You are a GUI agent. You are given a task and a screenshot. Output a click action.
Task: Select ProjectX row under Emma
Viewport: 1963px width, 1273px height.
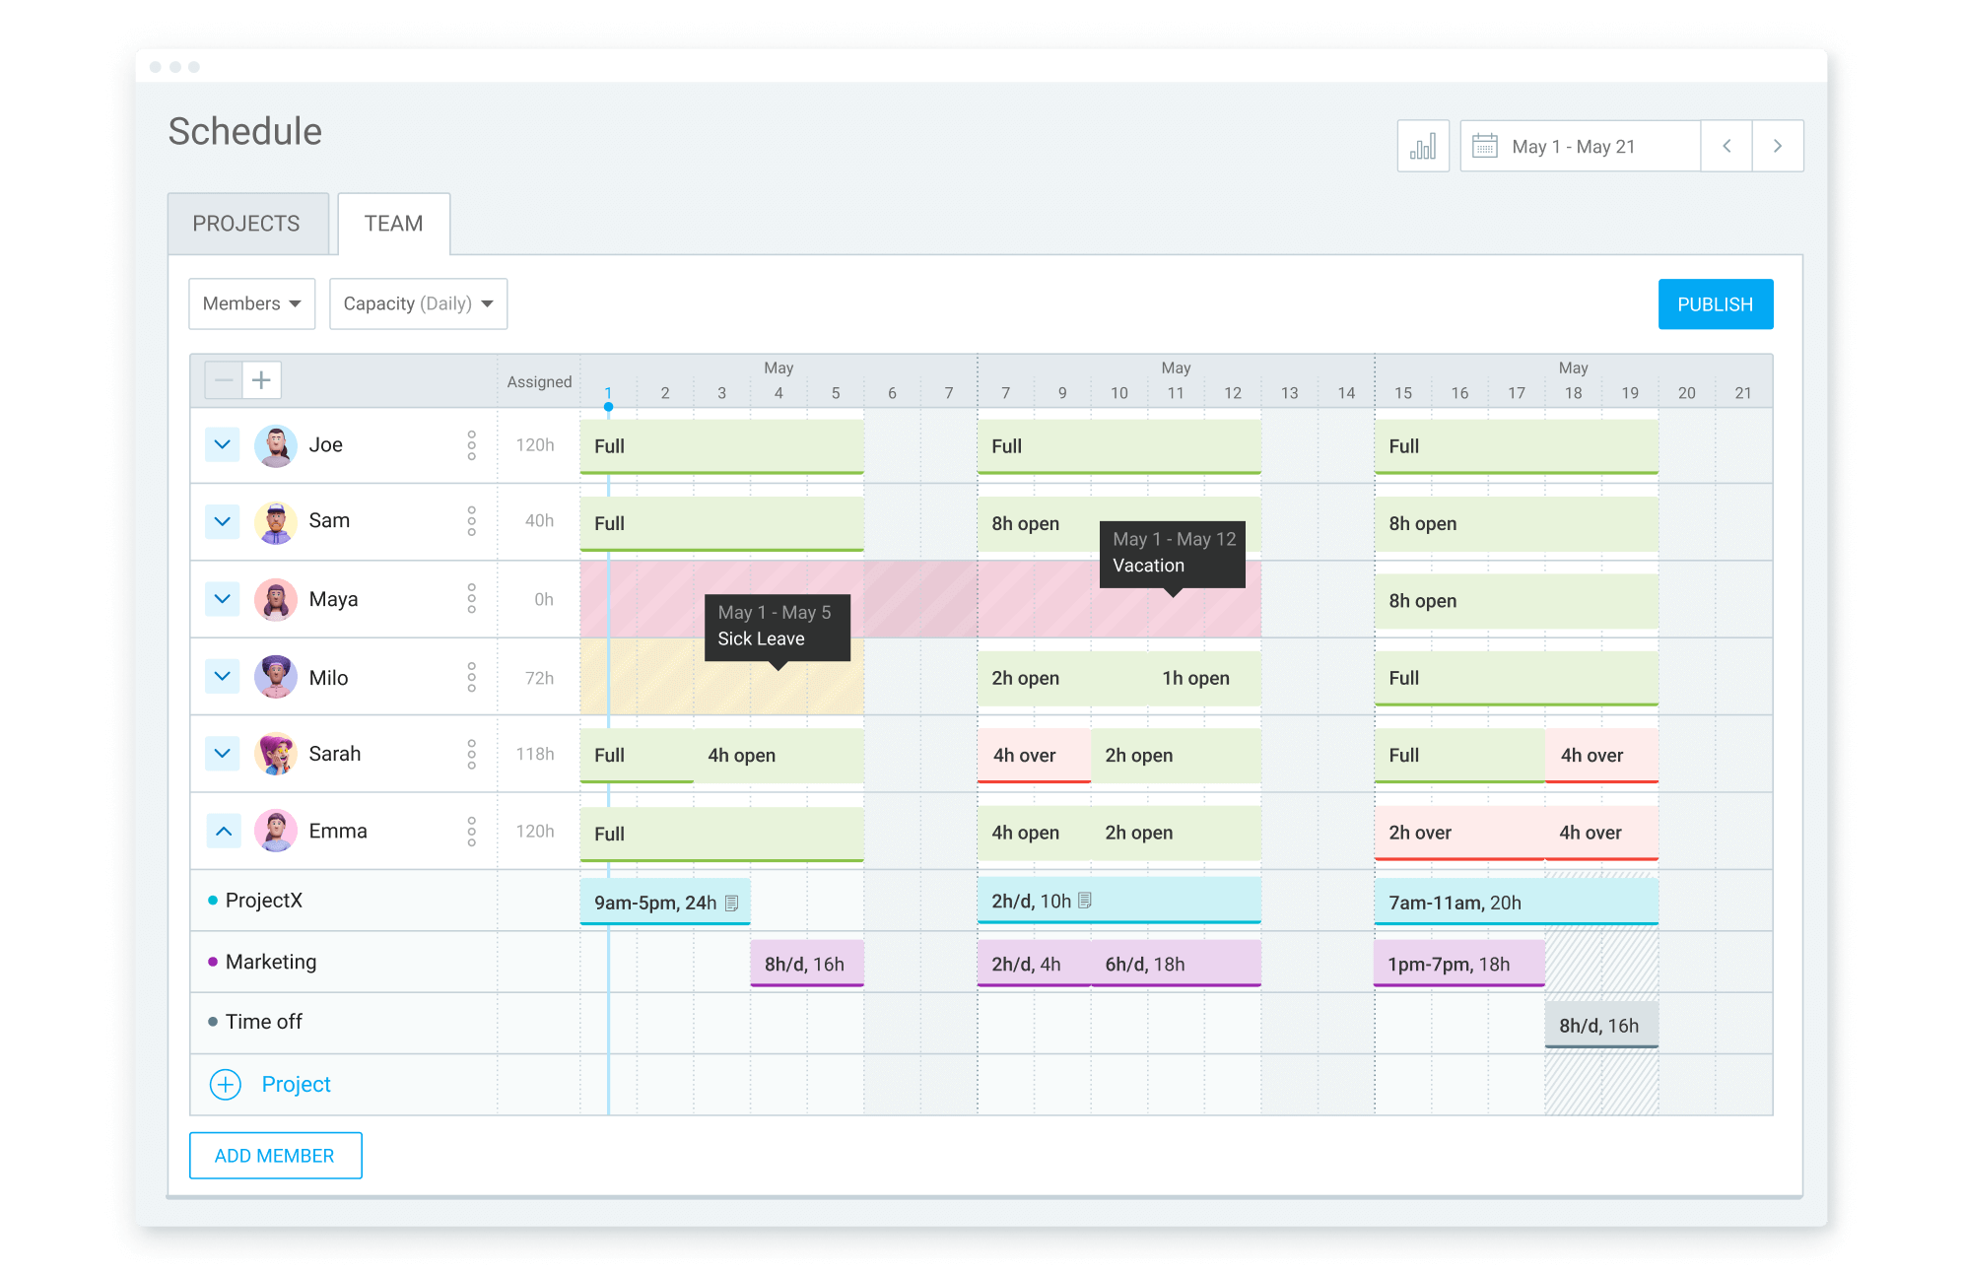[981, 901]
